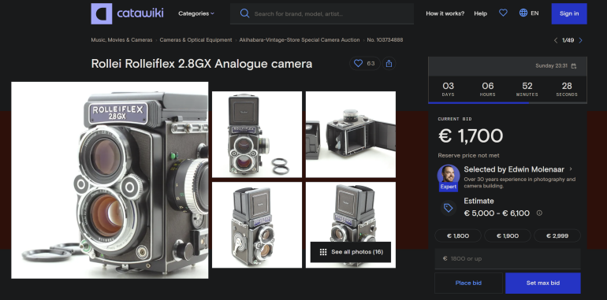This screenshot has height=300, width=607.
Task: Open front-view camera thumbnail with rings
Action: click(257, 135)
